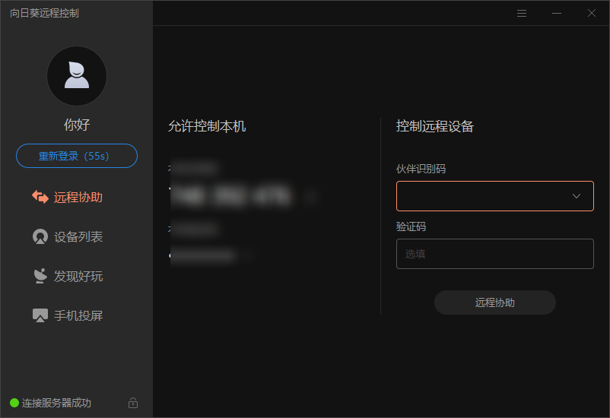
Task: Click the 连接服务器成功 status text
Action: click(x=56, y=403)
